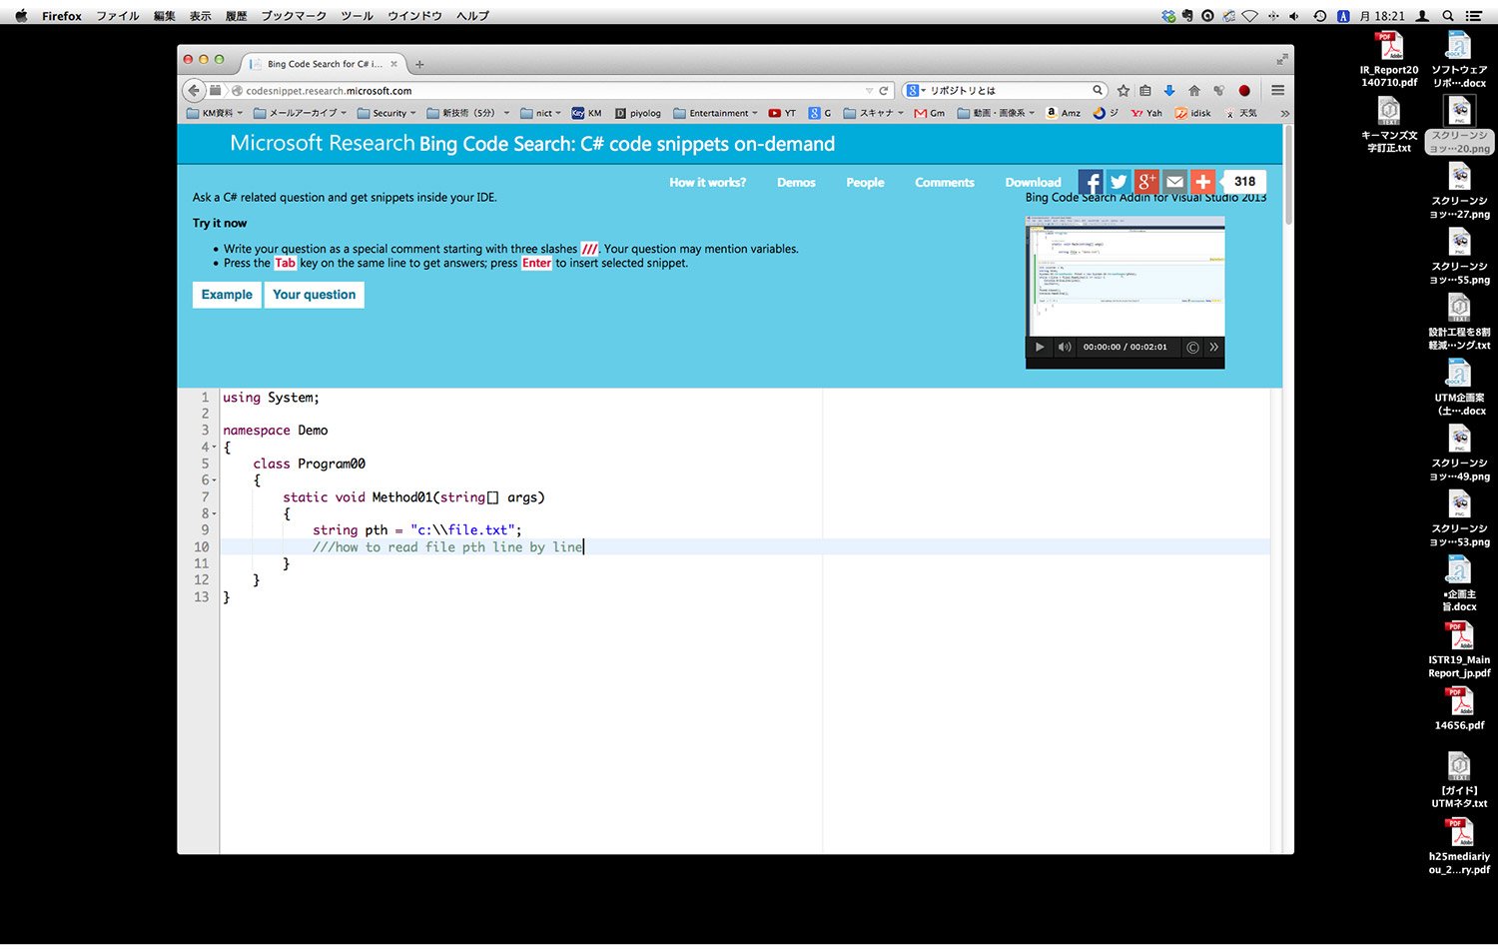Open the 編集 menu

165,16
